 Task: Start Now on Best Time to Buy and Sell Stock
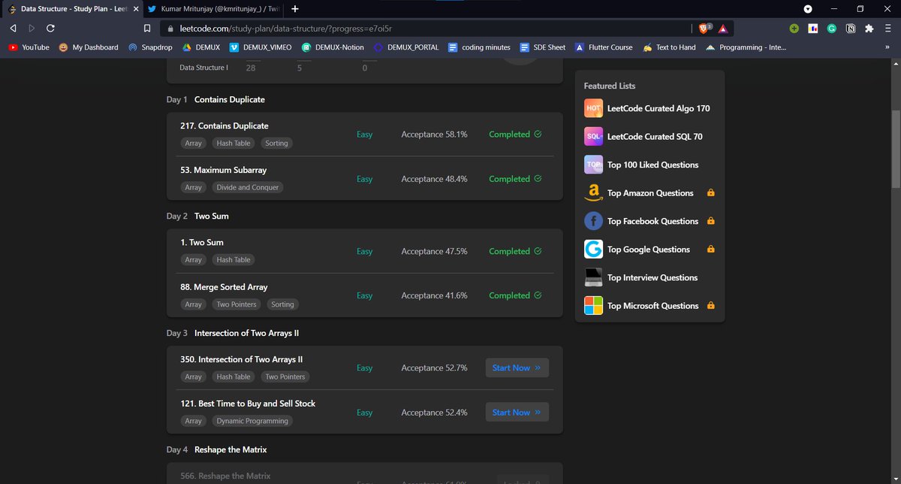click(517, 412)
